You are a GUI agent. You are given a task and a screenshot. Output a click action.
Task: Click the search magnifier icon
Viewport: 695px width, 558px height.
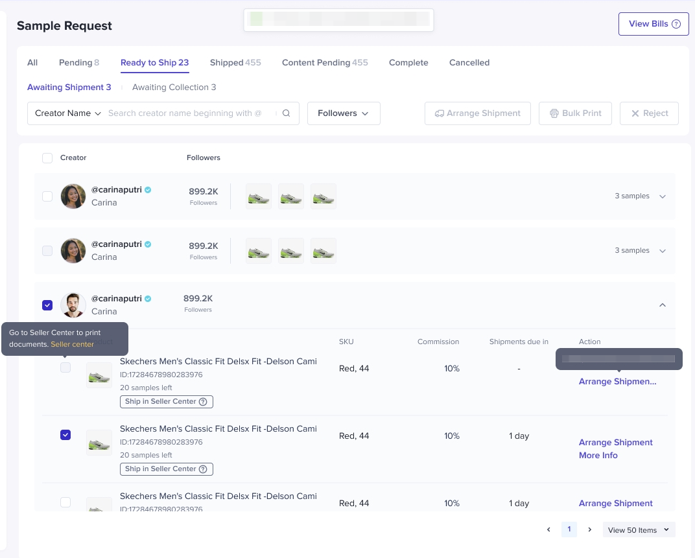pyautogui.click(x=287, y=113)
